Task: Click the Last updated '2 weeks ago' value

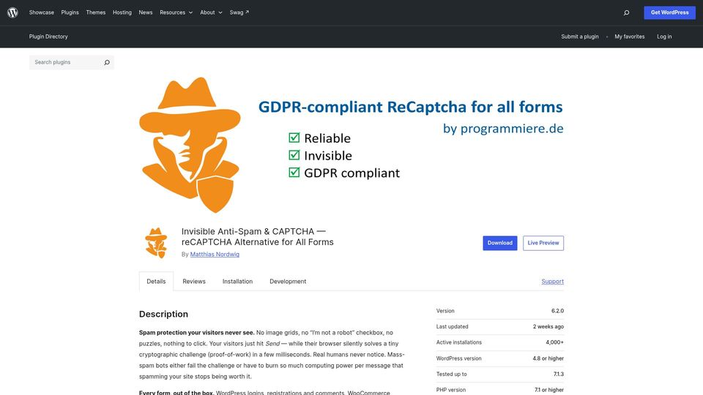Action: point(548,326)
